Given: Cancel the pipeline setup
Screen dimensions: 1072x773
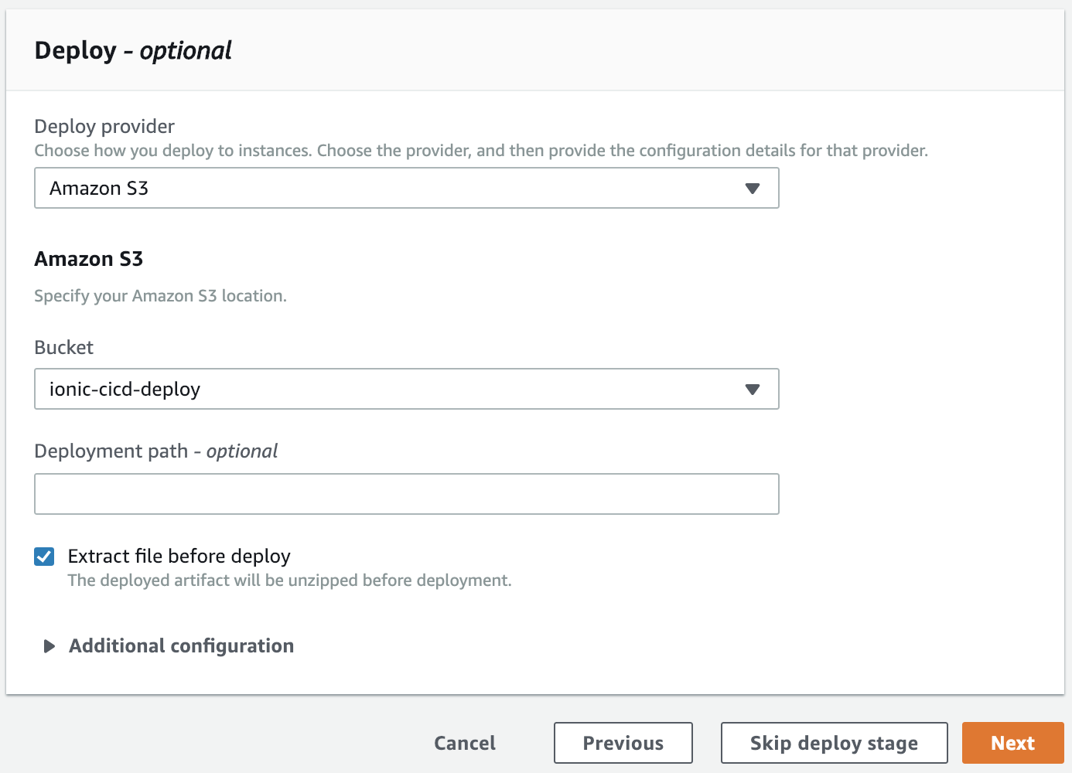Looking at the screenshot, I should (465, 743).
